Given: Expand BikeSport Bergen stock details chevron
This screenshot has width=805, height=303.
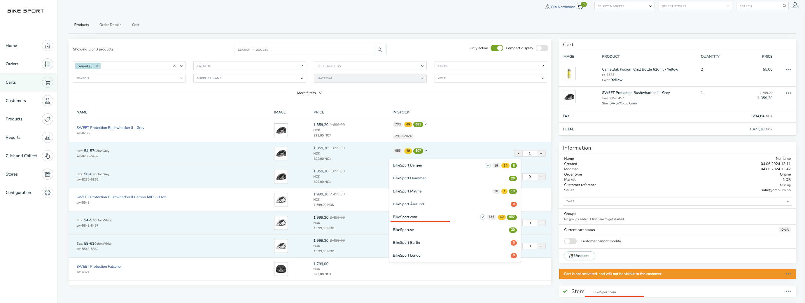Looking at the screenshot, I should tap(488, 166).
